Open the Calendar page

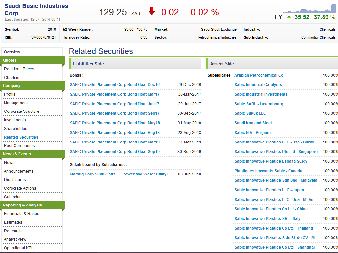point(13,197)
